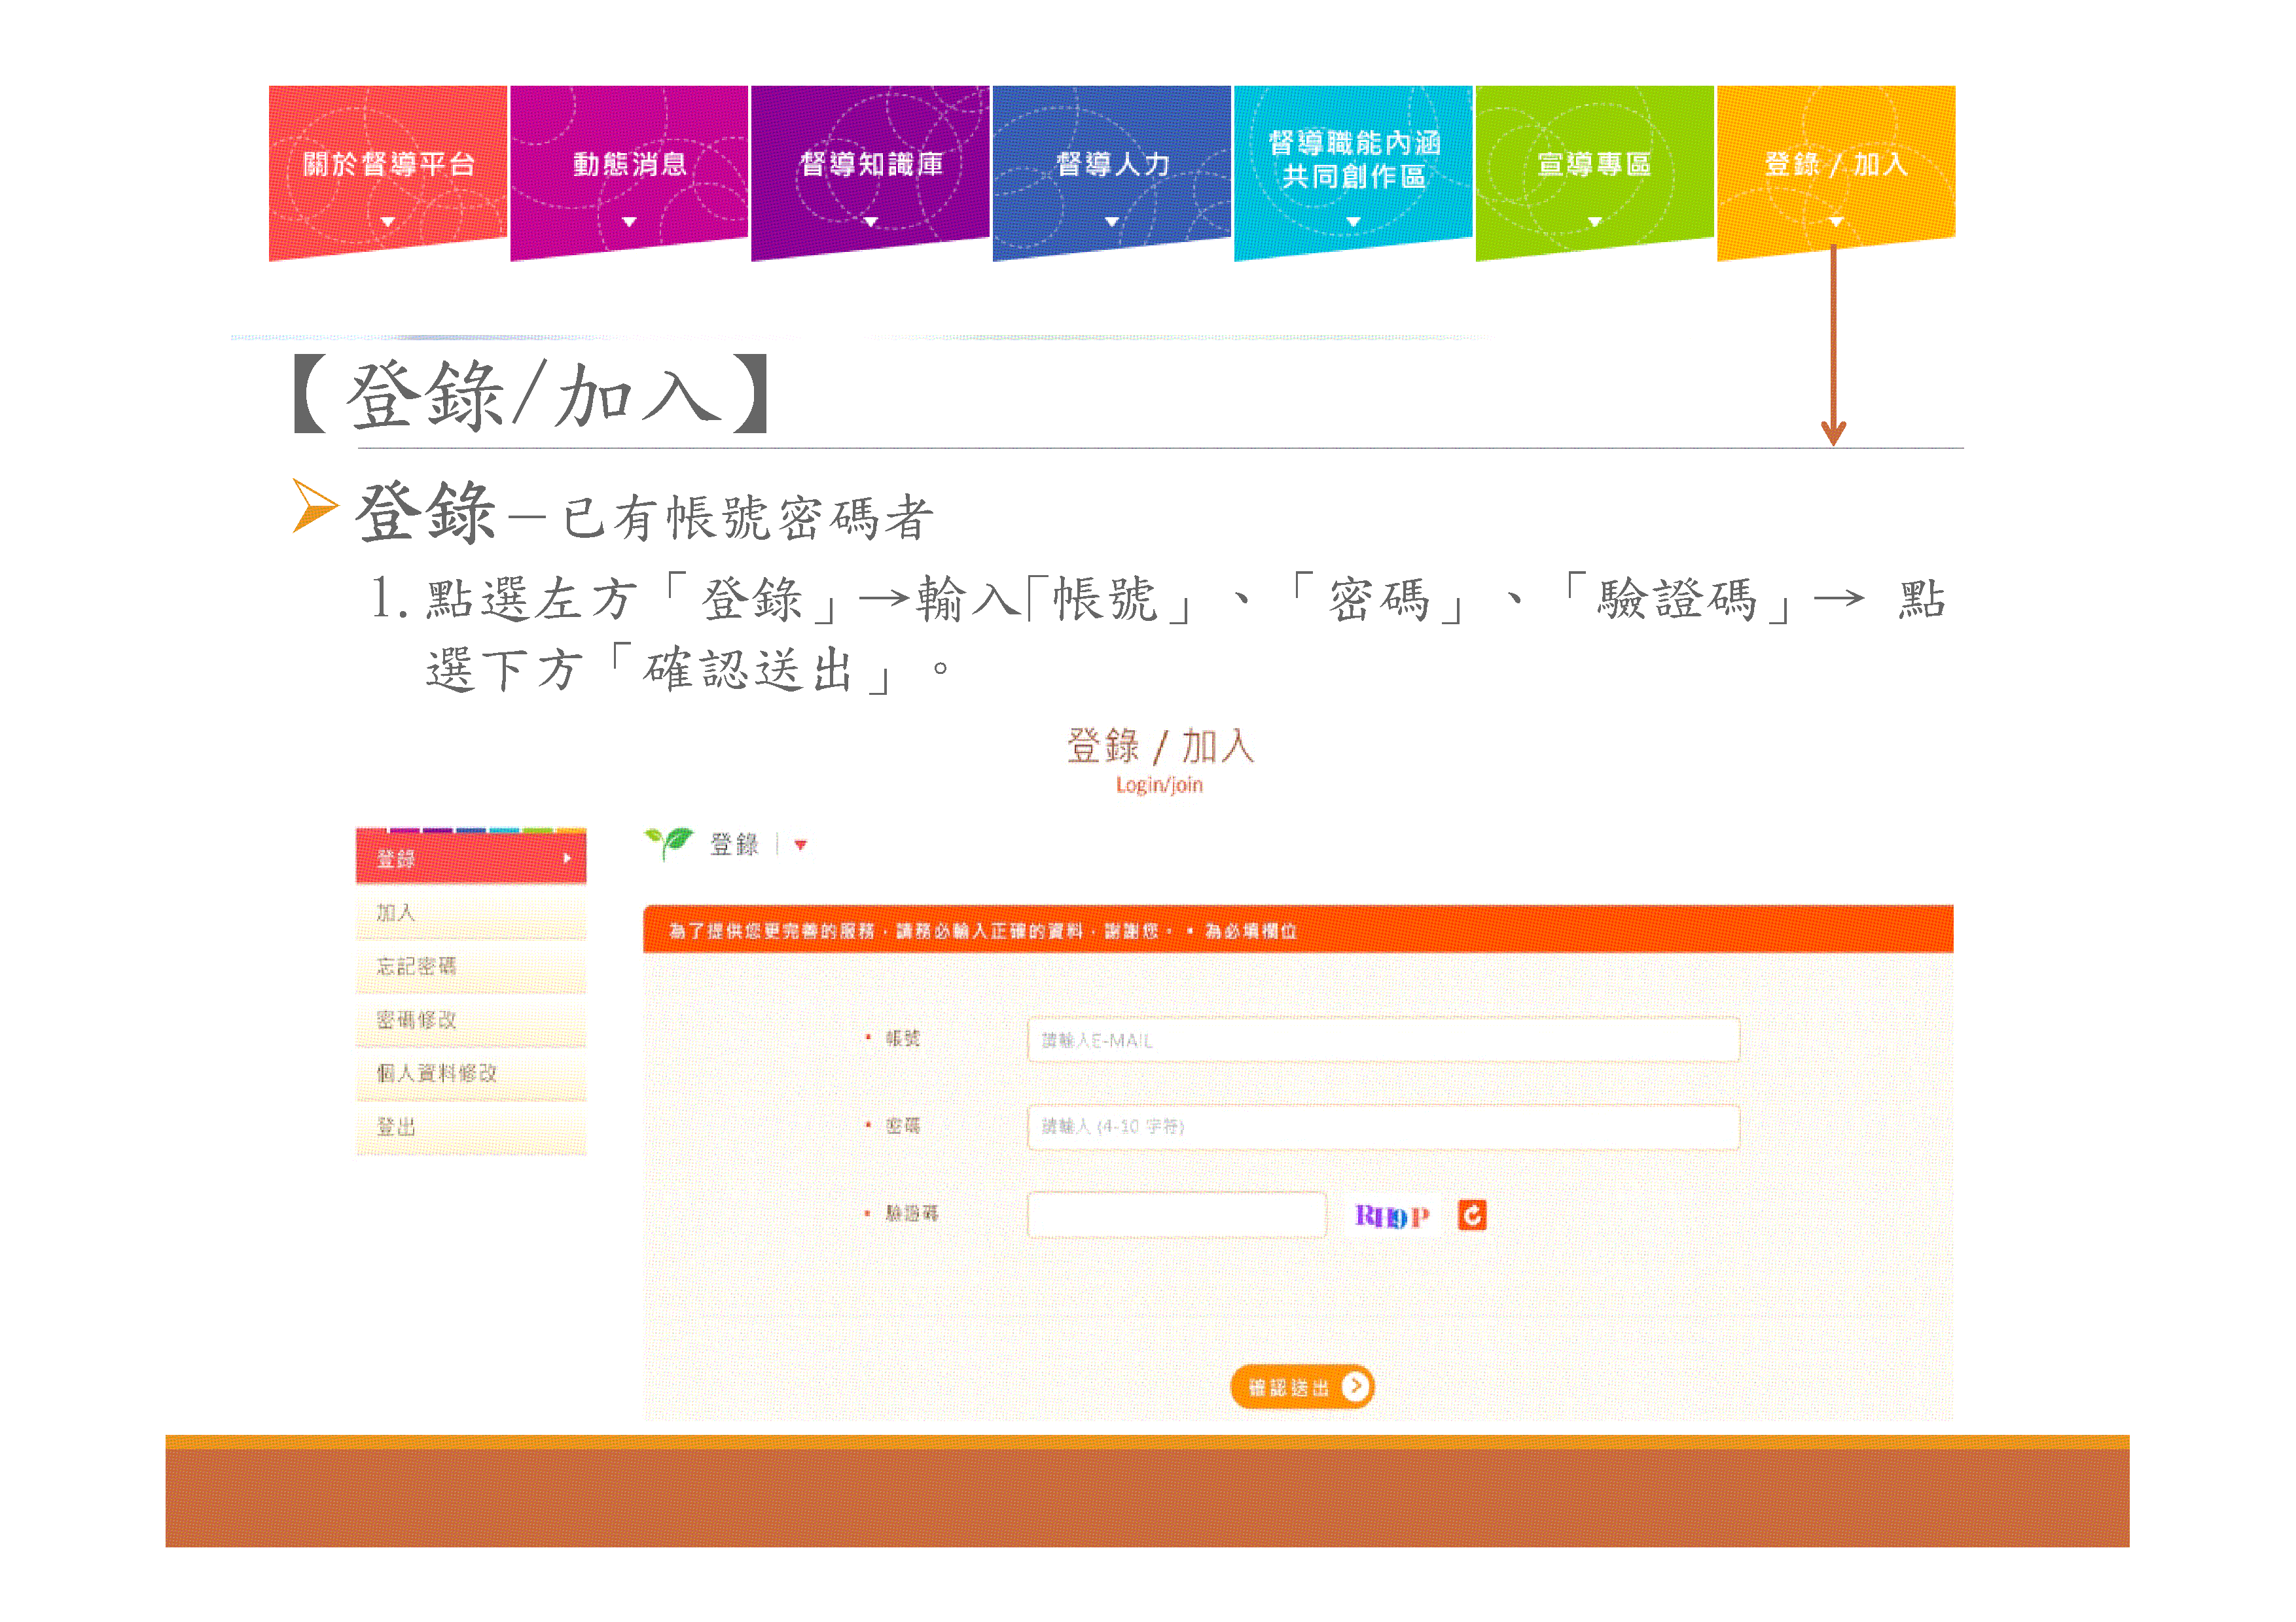Viewport: 2296px width, 1622px height.
Task: Click the arrow icon on 確認送出 button
Action: (1355, 1386)
